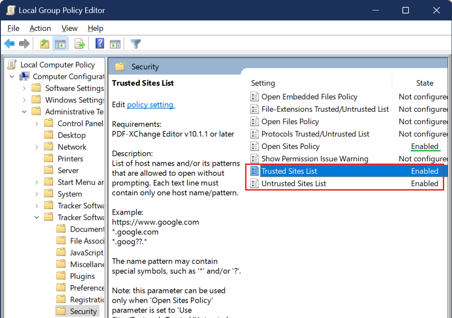The image size is (452, 318).
Task: Sort by the Setting column header
Action: pos(263,83)
